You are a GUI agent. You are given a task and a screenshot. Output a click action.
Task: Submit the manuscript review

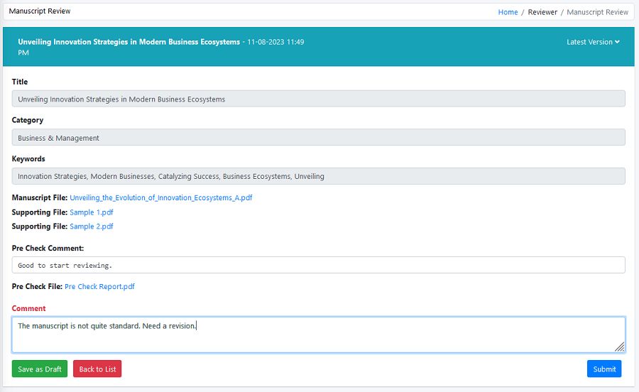(x=604, y=369)
